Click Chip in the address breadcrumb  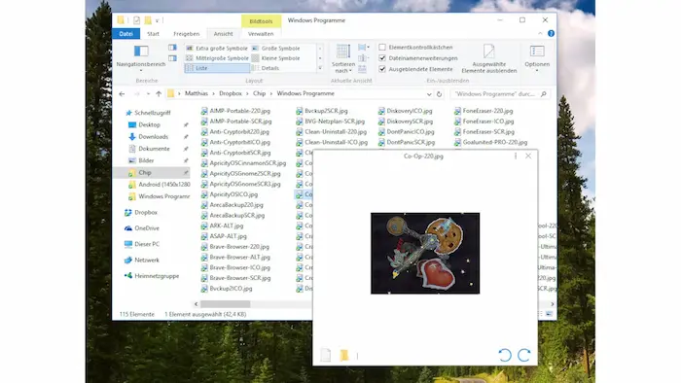[x=259, y=93]
